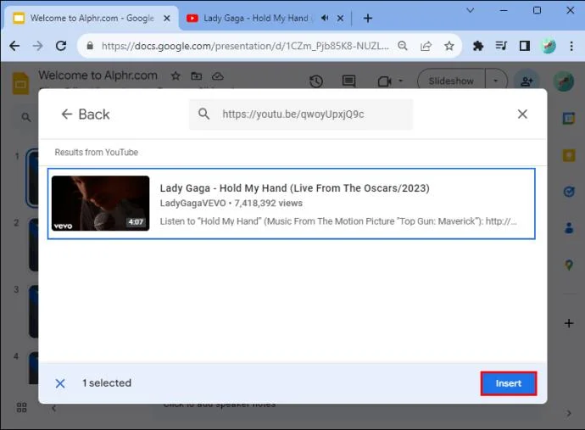Open a new browser tab

[x=368, y=18]
